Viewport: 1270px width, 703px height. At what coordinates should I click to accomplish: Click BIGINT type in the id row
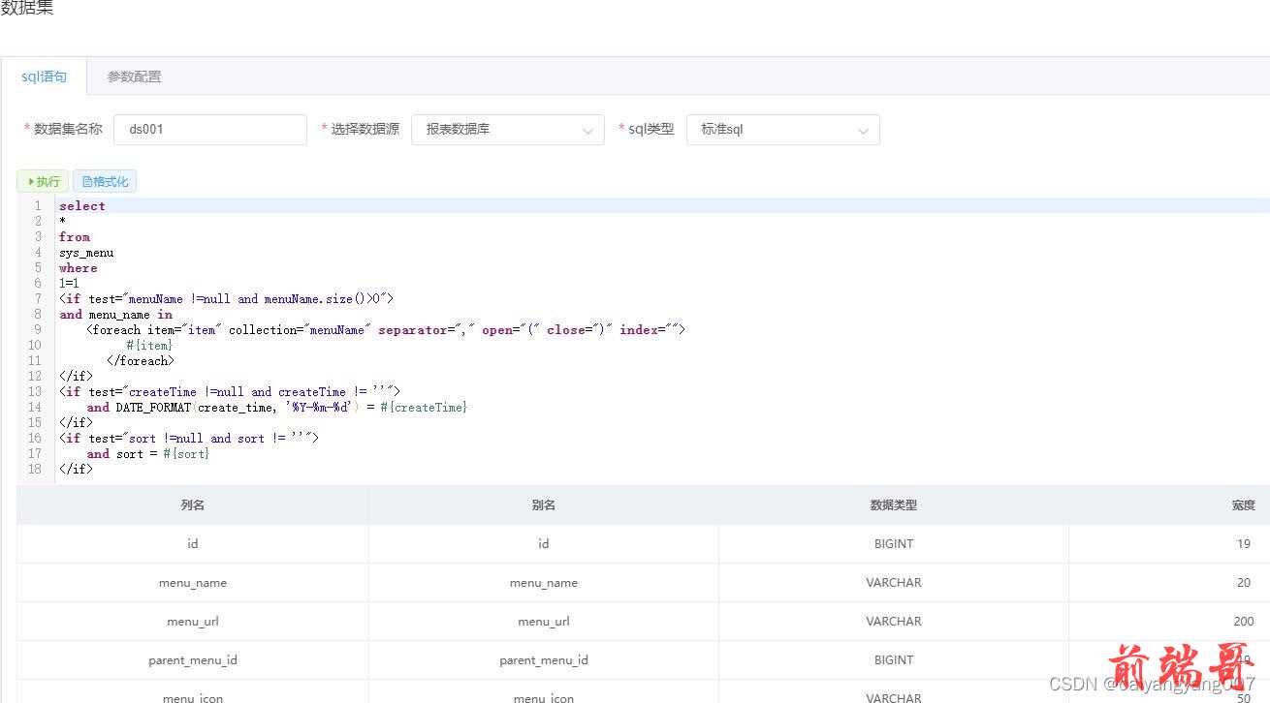893,544
